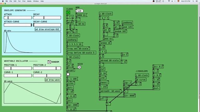
Task: Open the pd curve subpatch
Action: click(141, 80)
